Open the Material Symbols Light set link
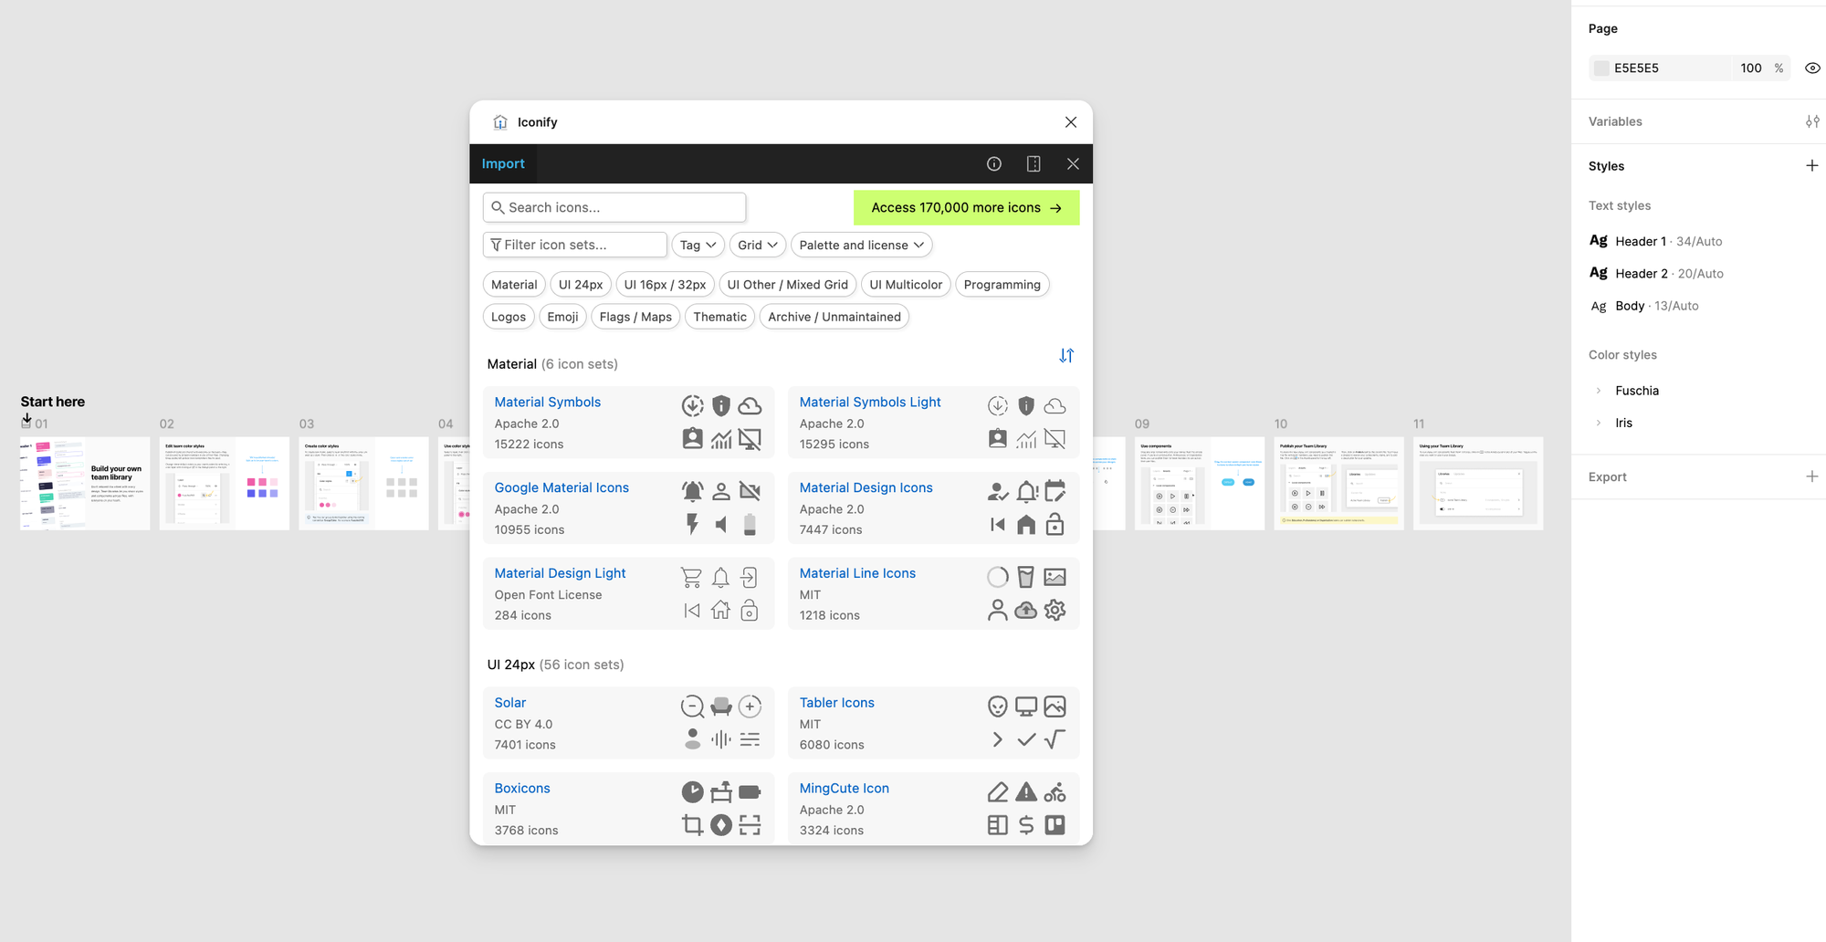The height and width of the screenshot is (942, 1826). (870, 402)
